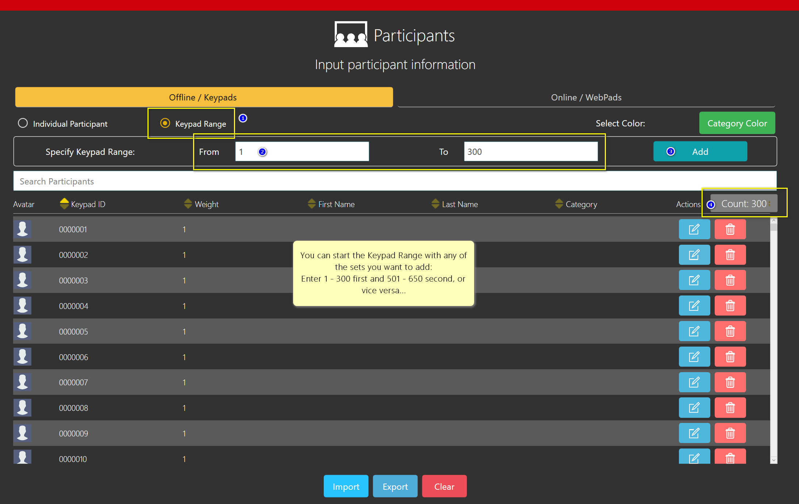Edit participant row 0000004
This screenshot has height=504, width=799.
[694, 306]
